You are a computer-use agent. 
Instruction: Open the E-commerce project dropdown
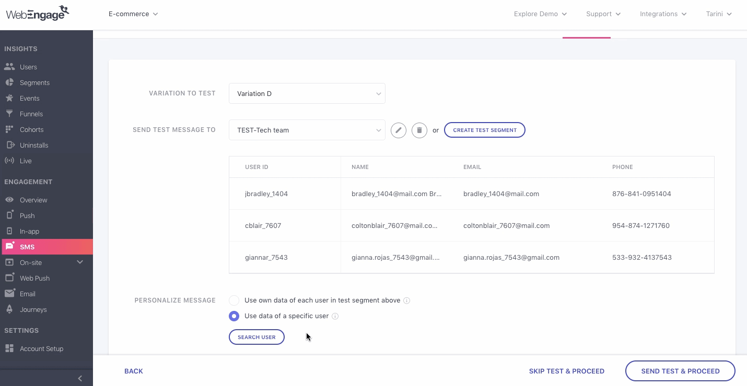pos(133,14)
